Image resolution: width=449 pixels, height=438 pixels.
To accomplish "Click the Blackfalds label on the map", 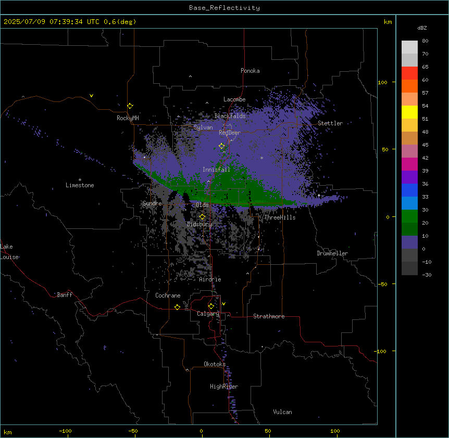I will [230, 116].
